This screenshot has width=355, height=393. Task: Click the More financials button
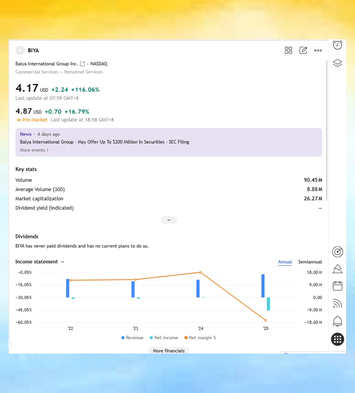[x=169, y=350]
